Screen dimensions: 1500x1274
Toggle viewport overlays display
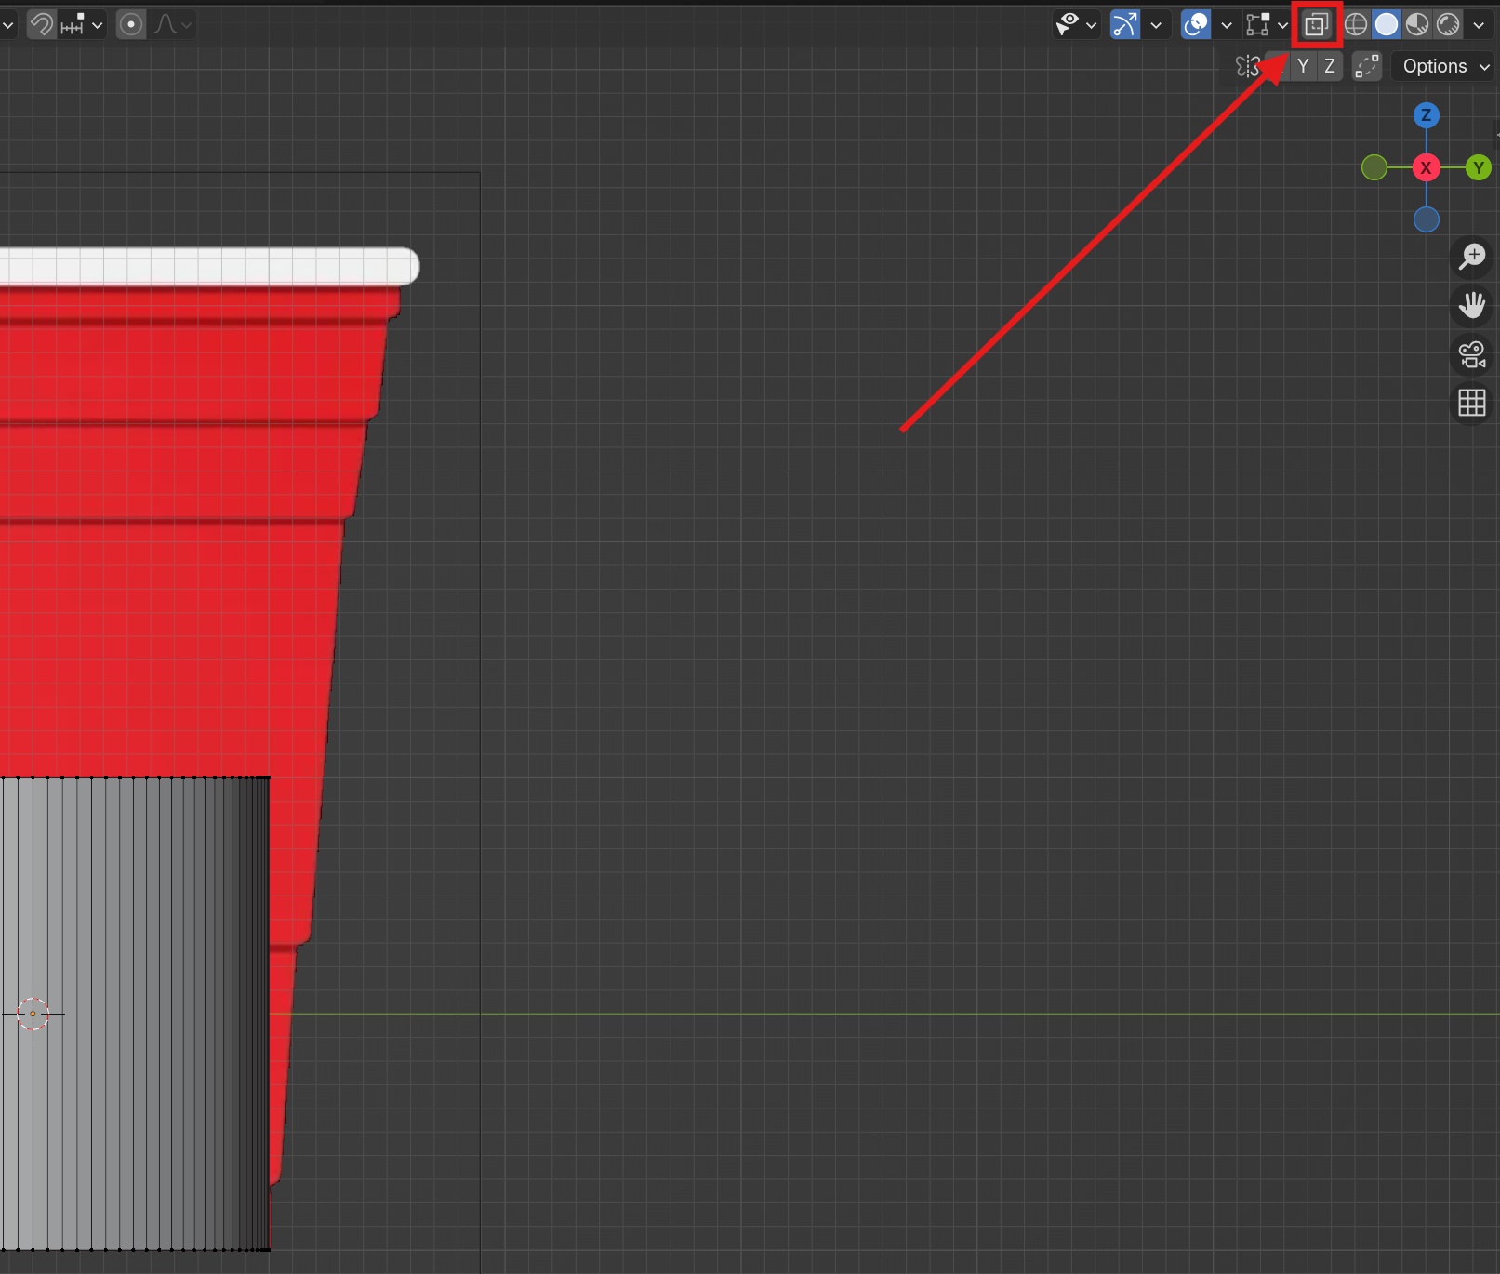pyautogui.click(x=1196, y=24)
